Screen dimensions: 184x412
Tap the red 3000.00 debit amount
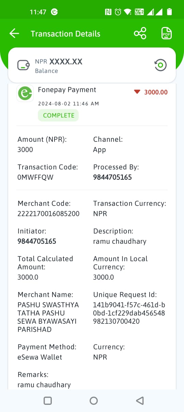156,92
